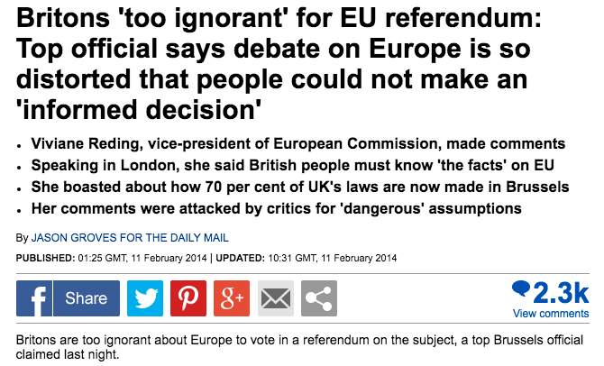604x366 pixels.
Task: Click the Facebook logo icon
Action: click(x=34, y=298)
